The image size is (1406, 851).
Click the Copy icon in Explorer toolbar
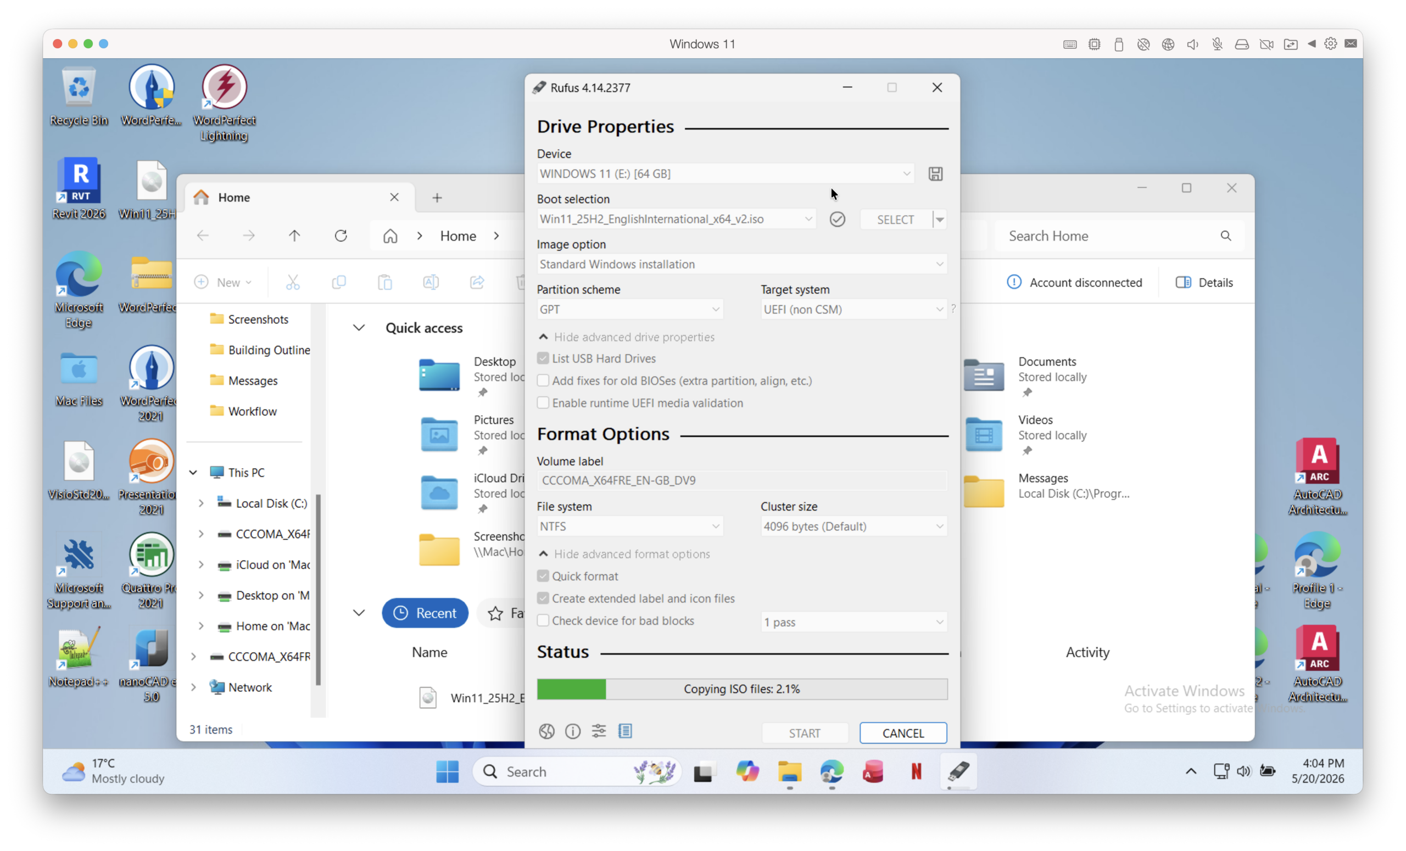click(x=339, y=282)
